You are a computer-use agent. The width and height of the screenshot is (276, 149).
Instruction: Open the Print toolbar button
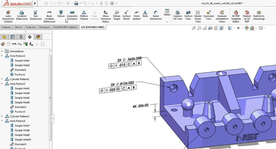[x=76, y=3]
